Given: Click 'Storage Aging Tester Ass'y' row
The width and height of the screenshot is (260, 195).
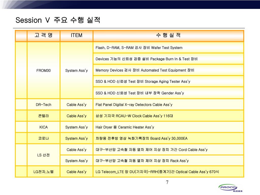Looking at the screenshot, I should click(x=143, y=82).
